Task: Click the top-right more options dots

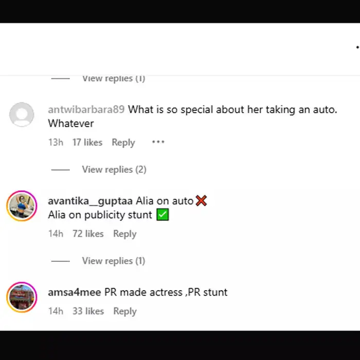Action: coord(357,47)
